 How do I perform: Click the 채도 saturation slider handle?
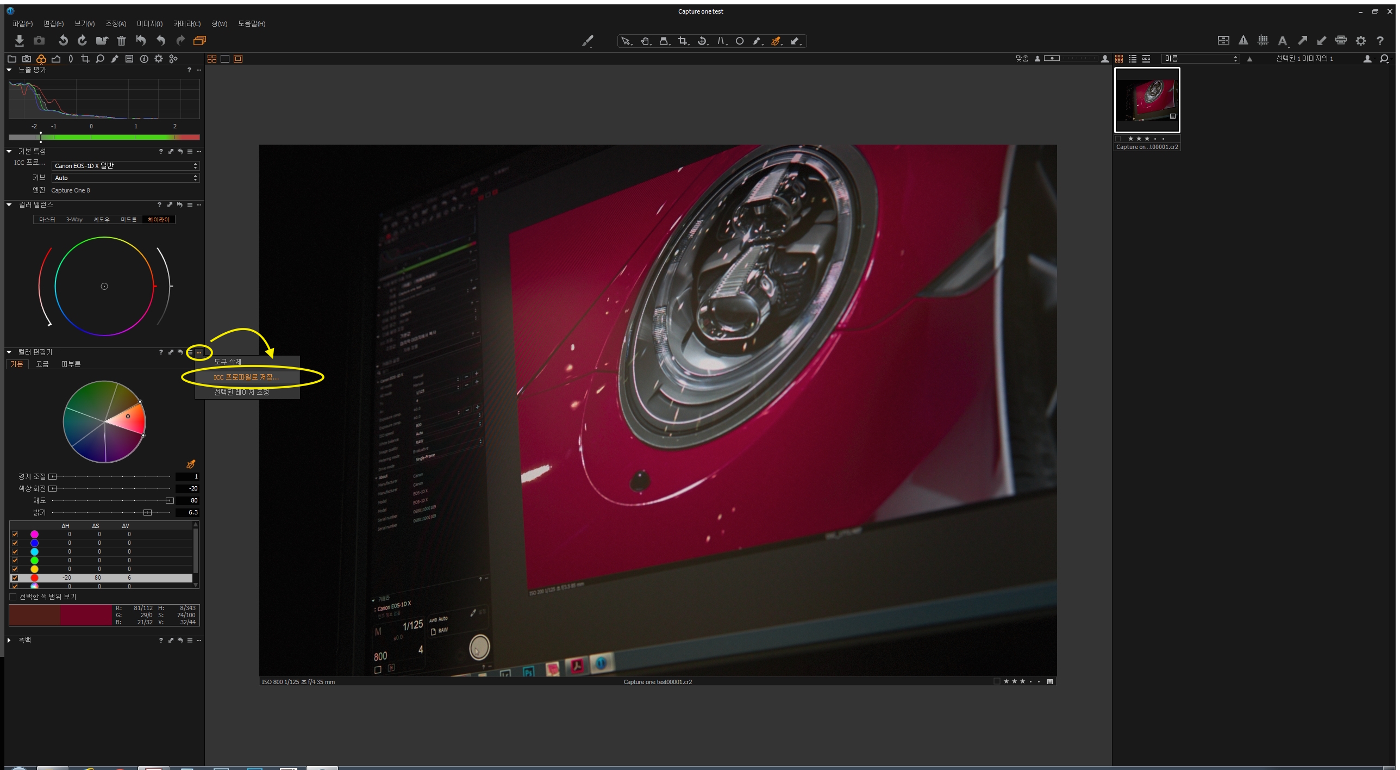[x=170, y=500]
